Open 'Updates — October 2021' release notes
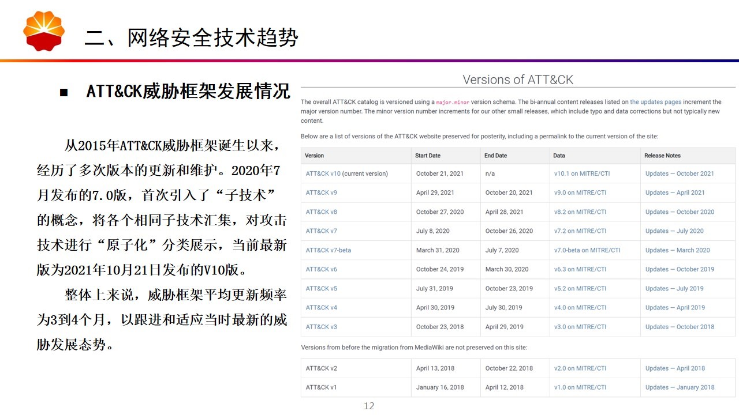739x415 pixels. click(x=680, y=173)
